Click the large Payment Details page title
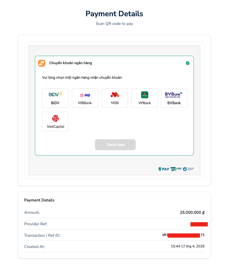 point(114,14)
